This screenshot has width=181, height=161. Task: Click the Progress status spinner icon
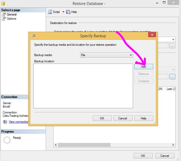(x=7, y=140)
